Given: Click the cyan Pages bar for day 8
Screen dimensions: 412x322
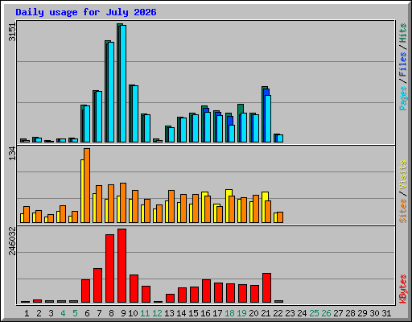Looking at the screenshot, I should coord(111,92).
